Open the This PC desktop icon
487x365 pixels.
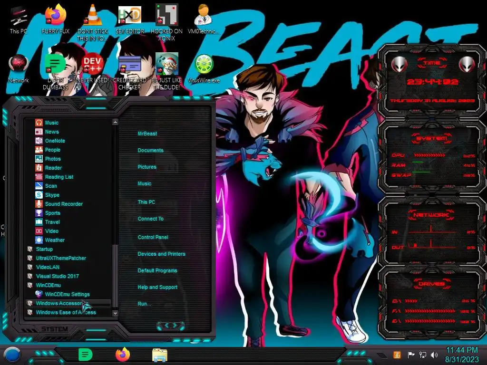[19, 19]
